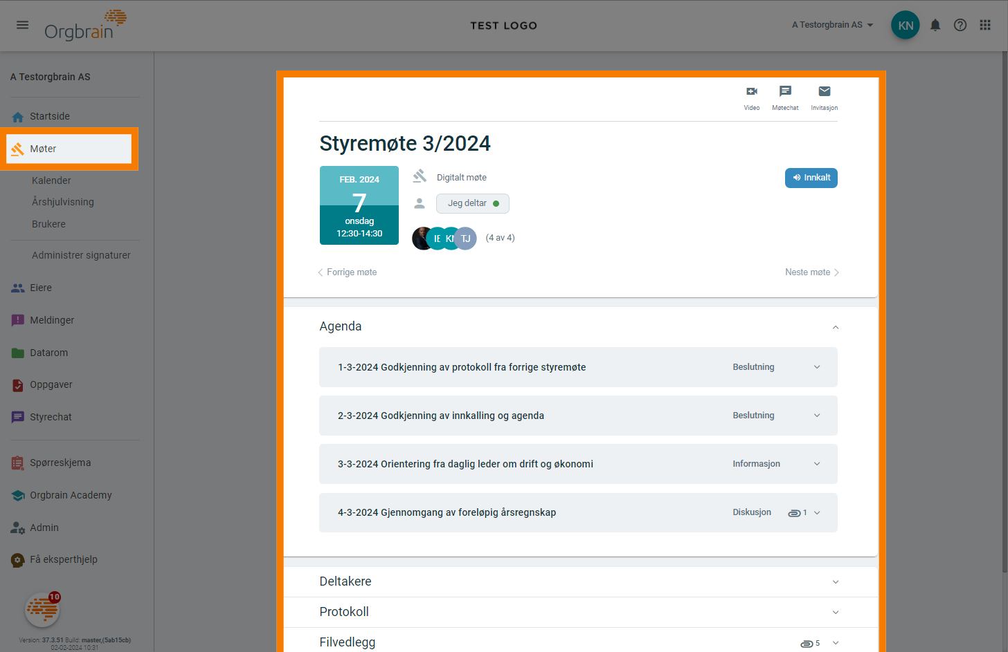
Task: Click the (4 av 4) participant count
Action: tap(500, 238)
